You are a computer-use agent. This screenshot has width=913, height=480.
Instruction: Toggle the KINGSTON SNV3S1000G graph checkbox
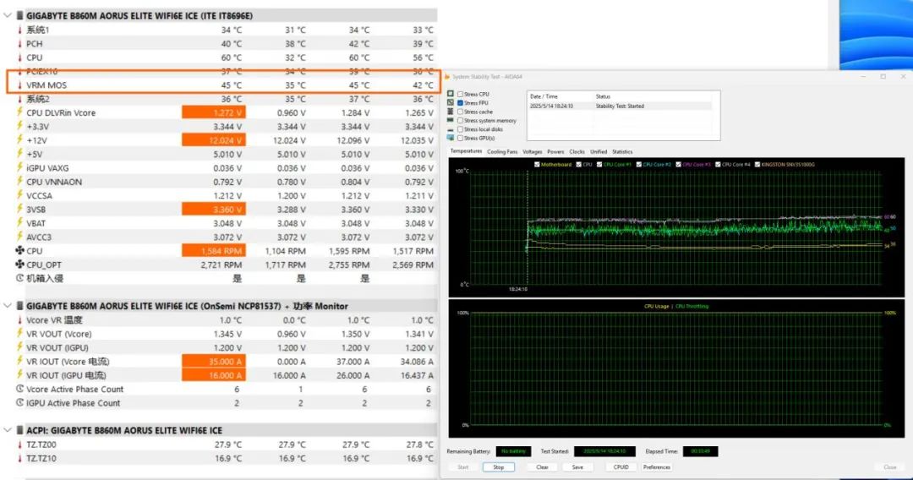tap(757, 165)
